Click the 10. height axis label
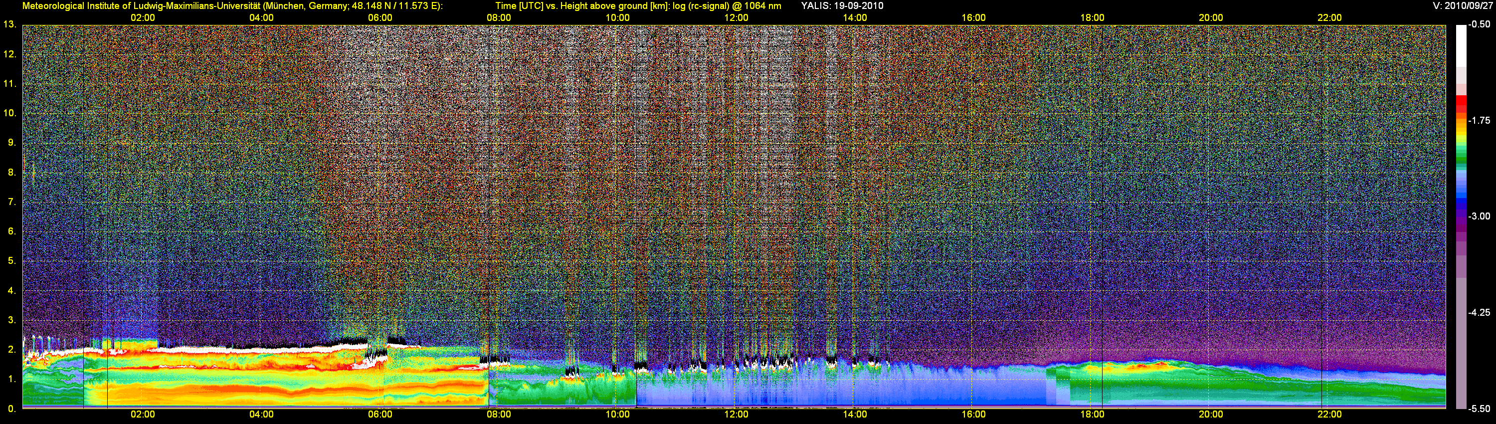This screenshot has width=1496, height=424. (x=10, y=113)
